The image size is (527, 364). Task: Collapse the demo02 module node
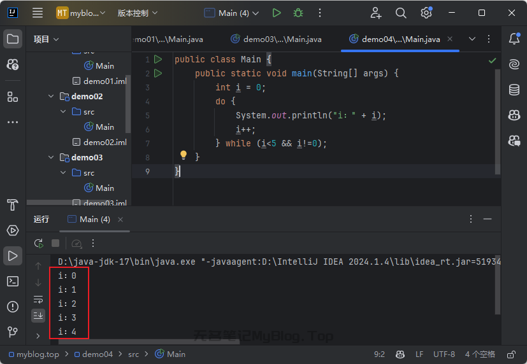point(51,96)
